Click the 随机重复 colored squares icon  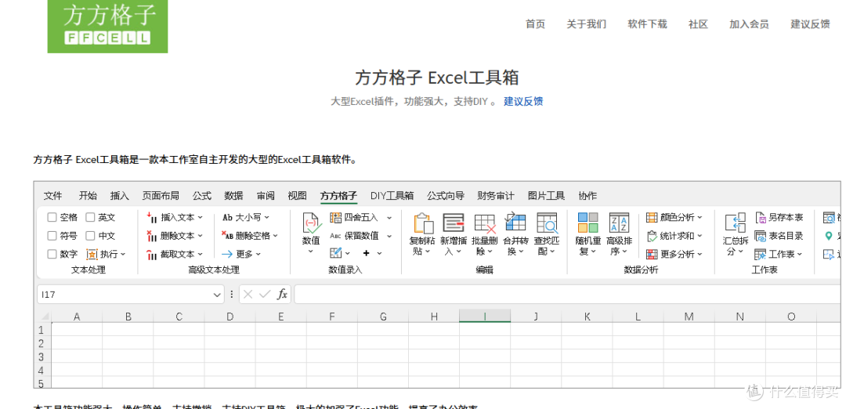588,223
